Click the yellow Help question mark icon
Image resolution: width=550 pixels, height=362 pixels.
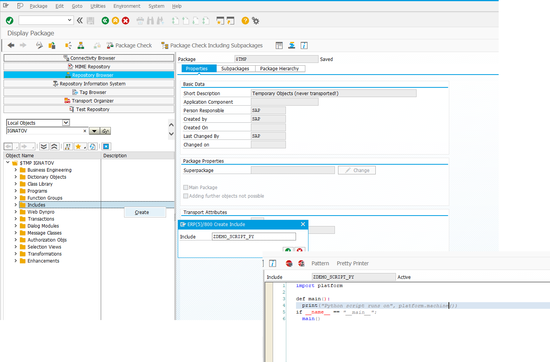tap(245, 21)
